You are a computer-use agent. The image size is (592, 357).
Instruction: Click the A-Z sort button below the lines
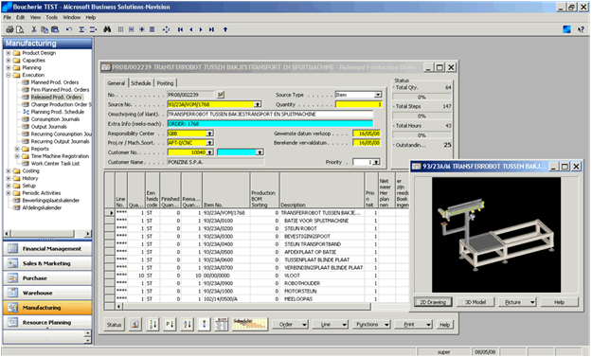[x=188, y=324]
